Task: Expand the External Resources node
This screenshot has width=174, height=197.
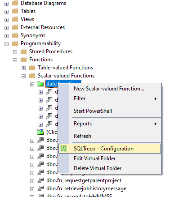Action: [x=6, y=28]
